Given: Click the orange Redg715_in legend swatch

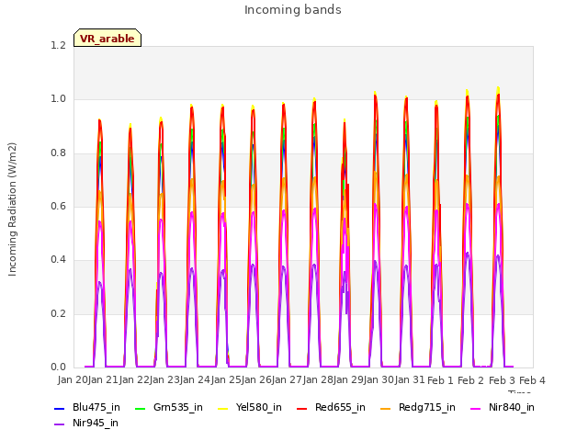Looking at the screenshot, I should [385, 408].
